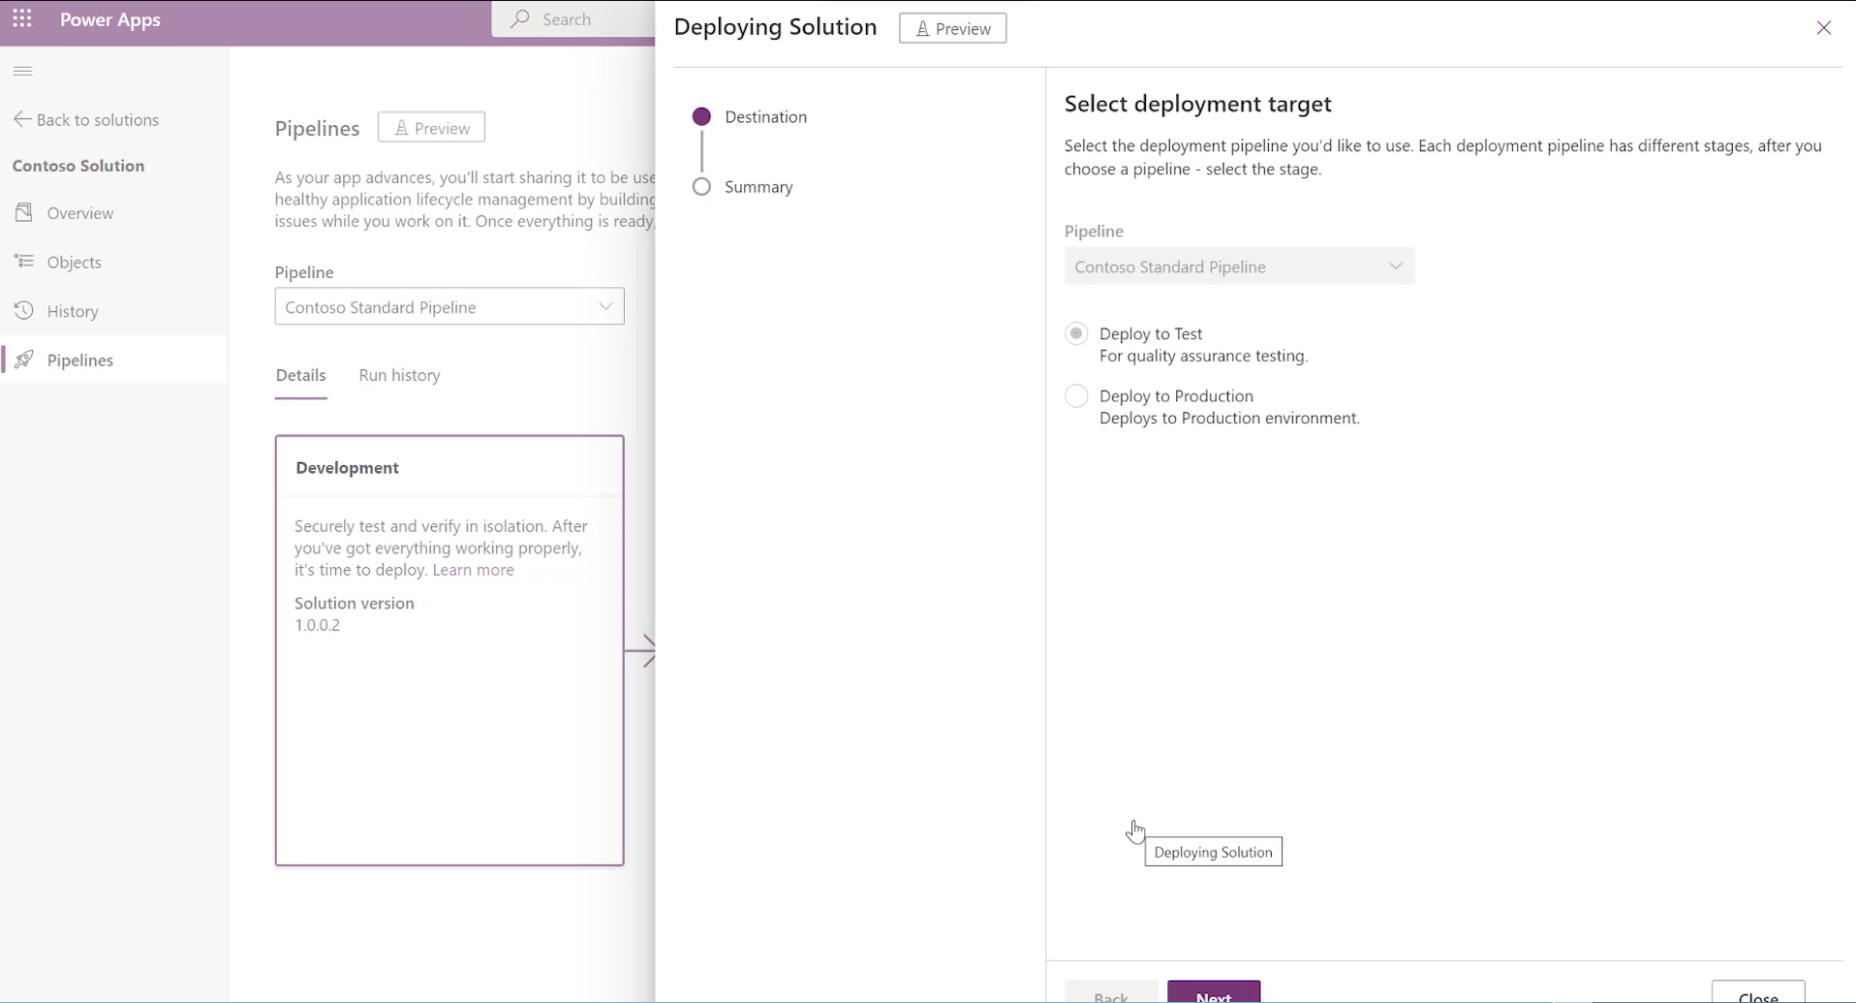
Task: Open the Power Apps app launcher grid
Action: 22,18
